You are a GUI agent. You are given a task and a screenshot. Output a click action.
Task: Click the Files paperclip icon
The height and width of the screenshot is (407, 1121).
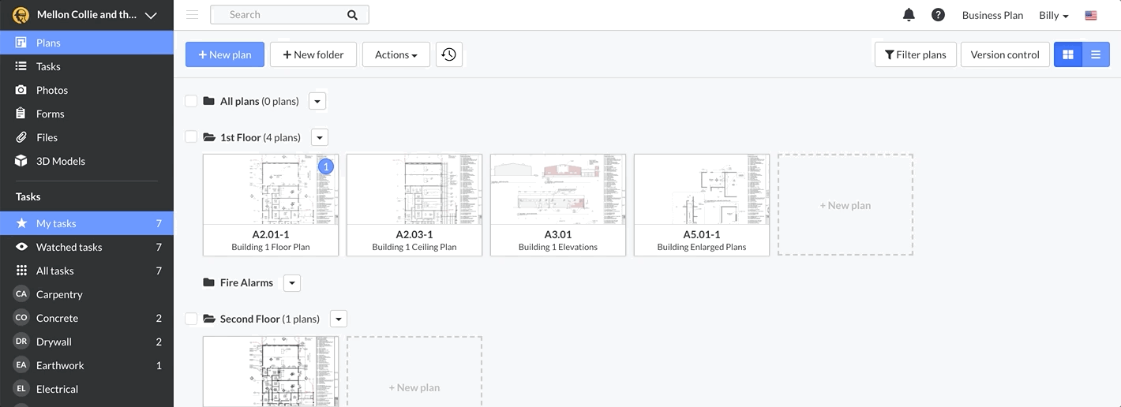click(21, 137)
